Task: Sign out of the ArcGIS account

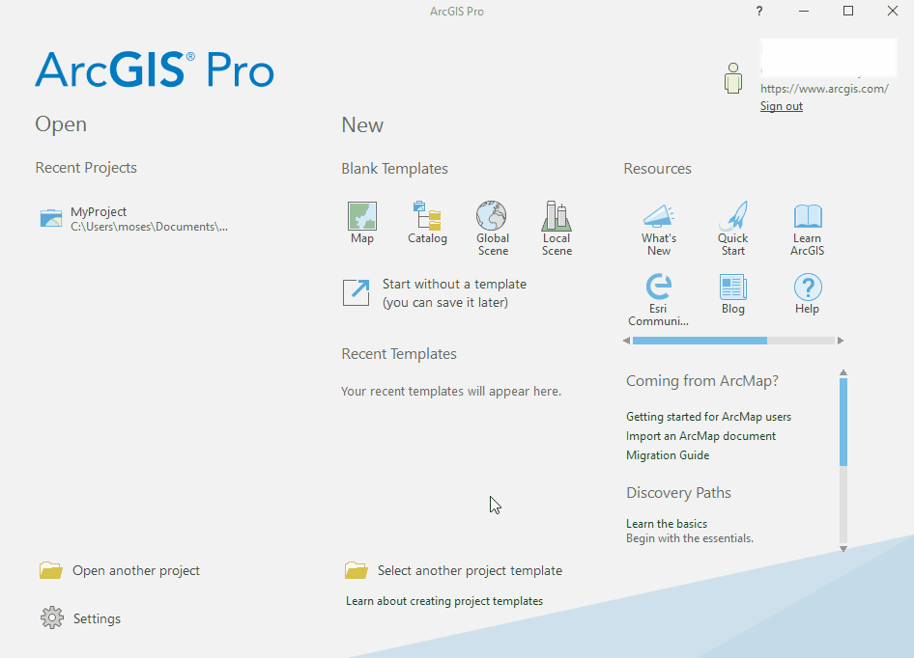Action: click(x=781, y=106)
